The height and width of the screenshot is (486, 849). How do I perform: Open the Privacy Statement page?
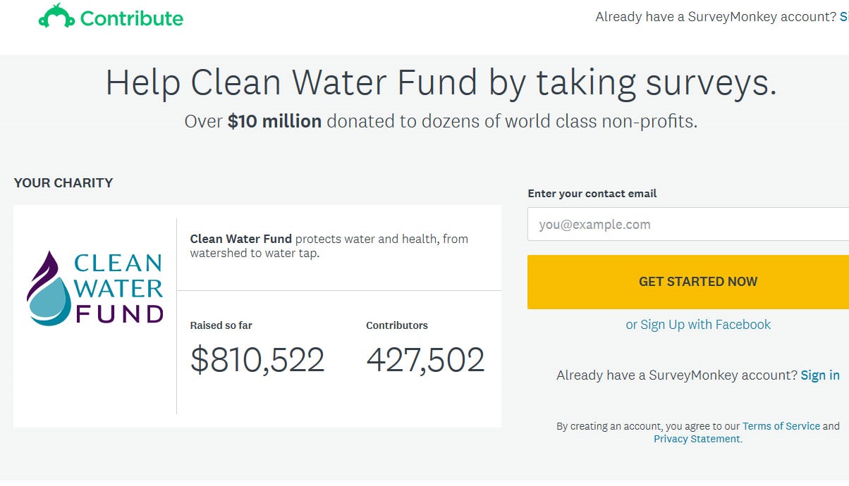click(x=695, y=438)
